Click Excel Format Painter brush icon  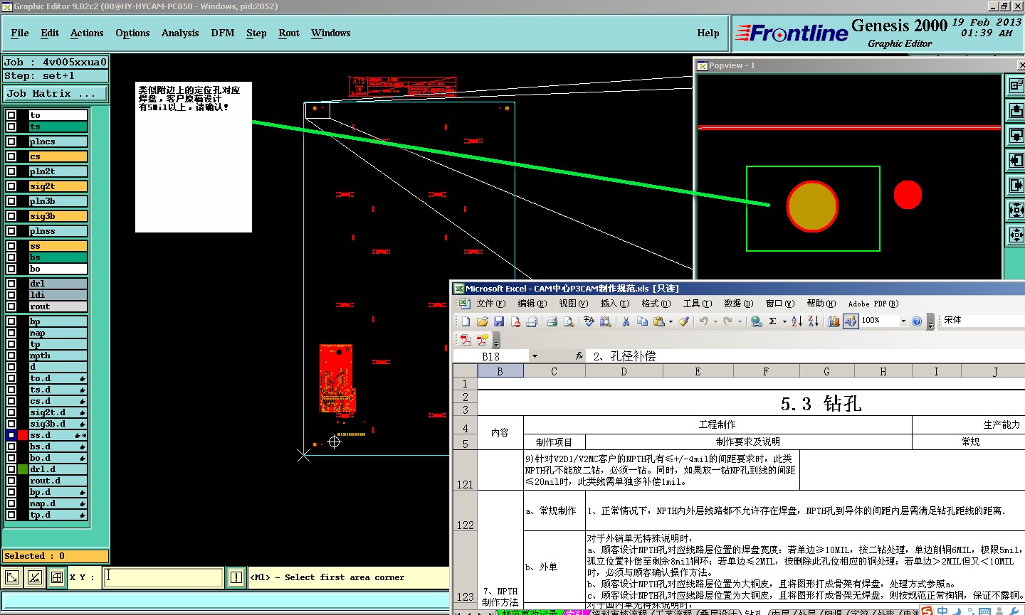[683, 321]
